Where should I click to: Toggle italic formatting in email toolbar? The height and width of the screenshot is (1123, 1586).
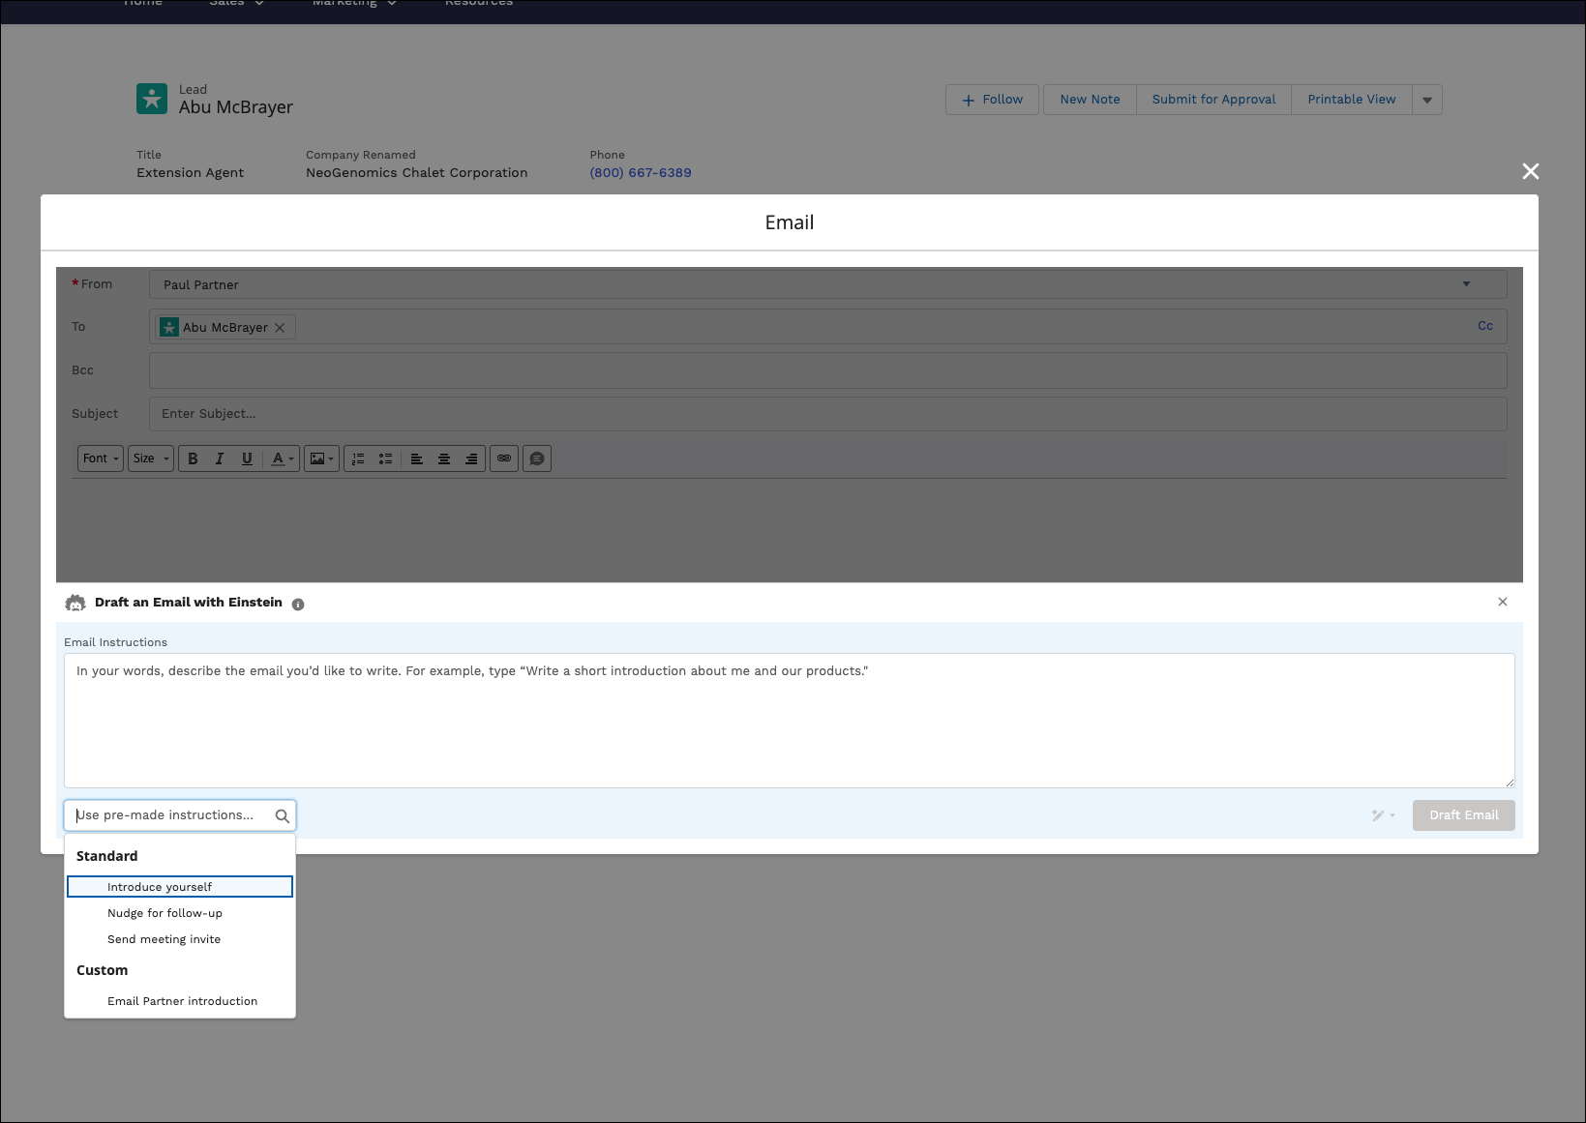[x=220, y=458]
